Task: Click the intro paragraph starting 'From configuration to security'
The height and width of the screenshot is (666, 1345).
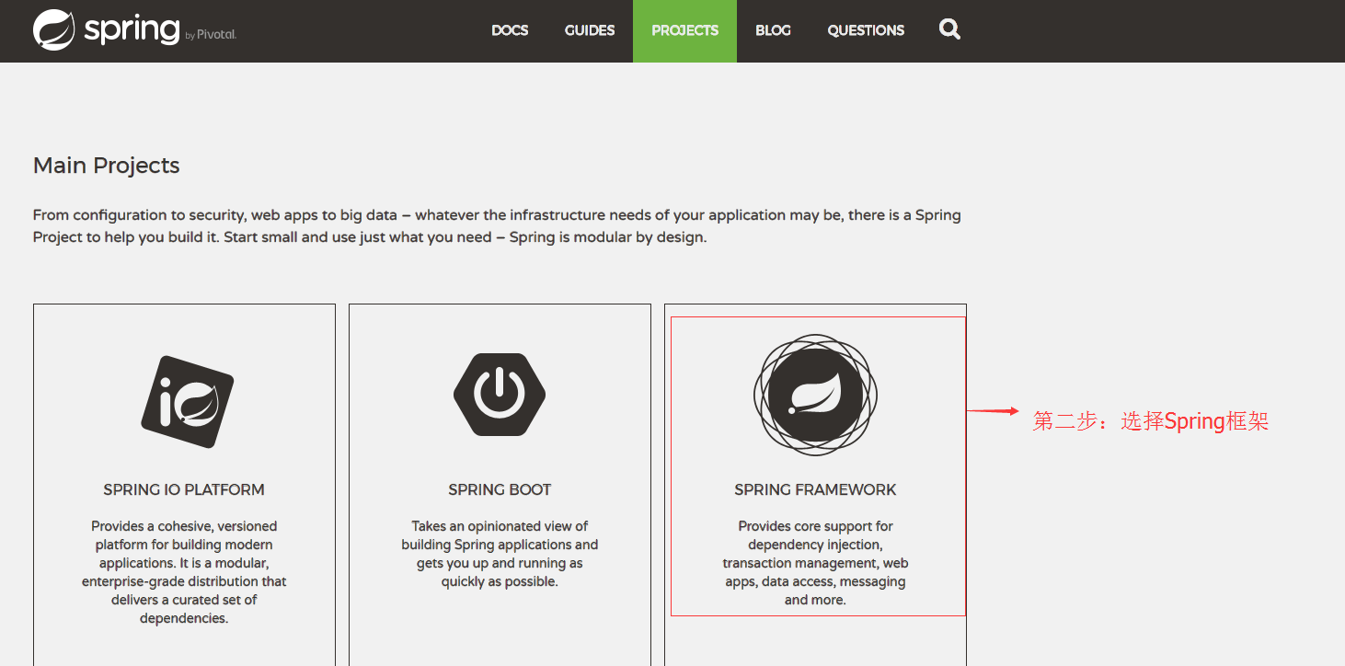Action: [x=497, y=226]
